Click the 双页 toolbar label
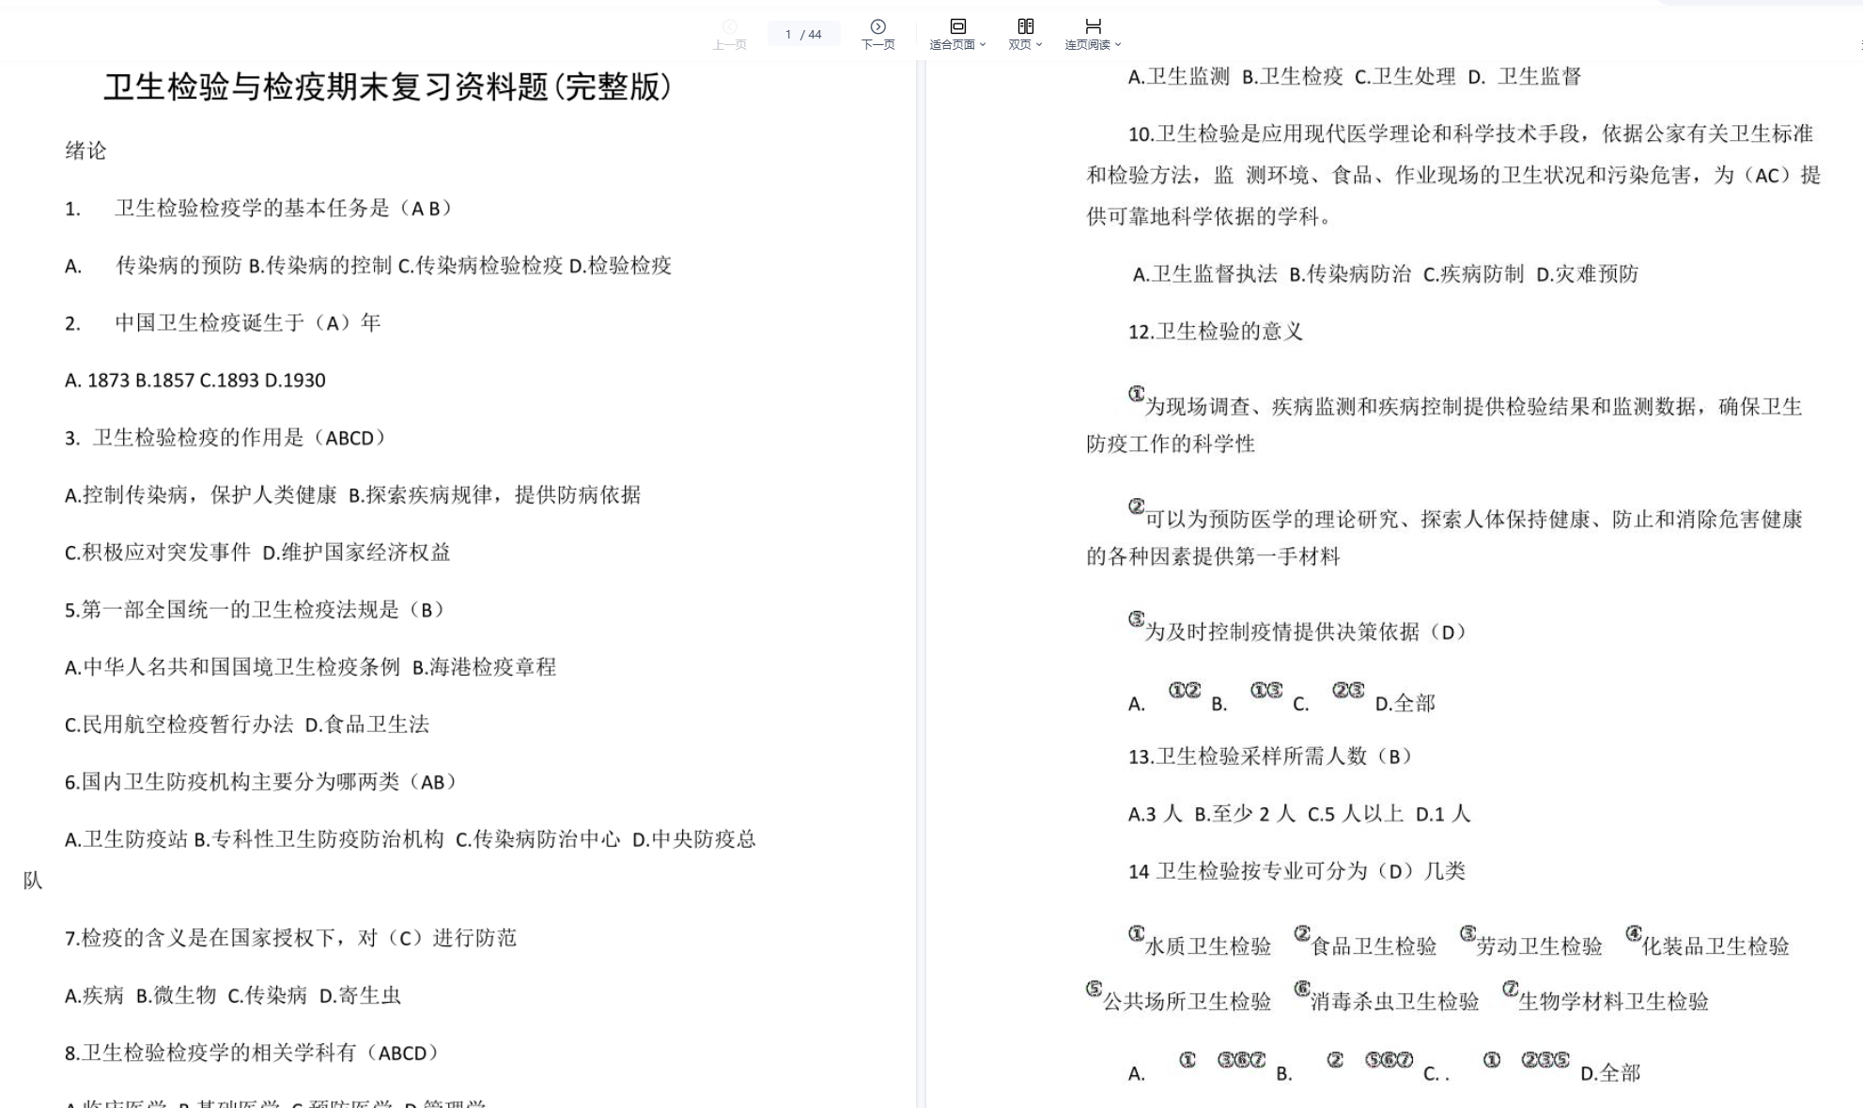Viewport: 1863px width, 1108px height. tap(1019, 45)
